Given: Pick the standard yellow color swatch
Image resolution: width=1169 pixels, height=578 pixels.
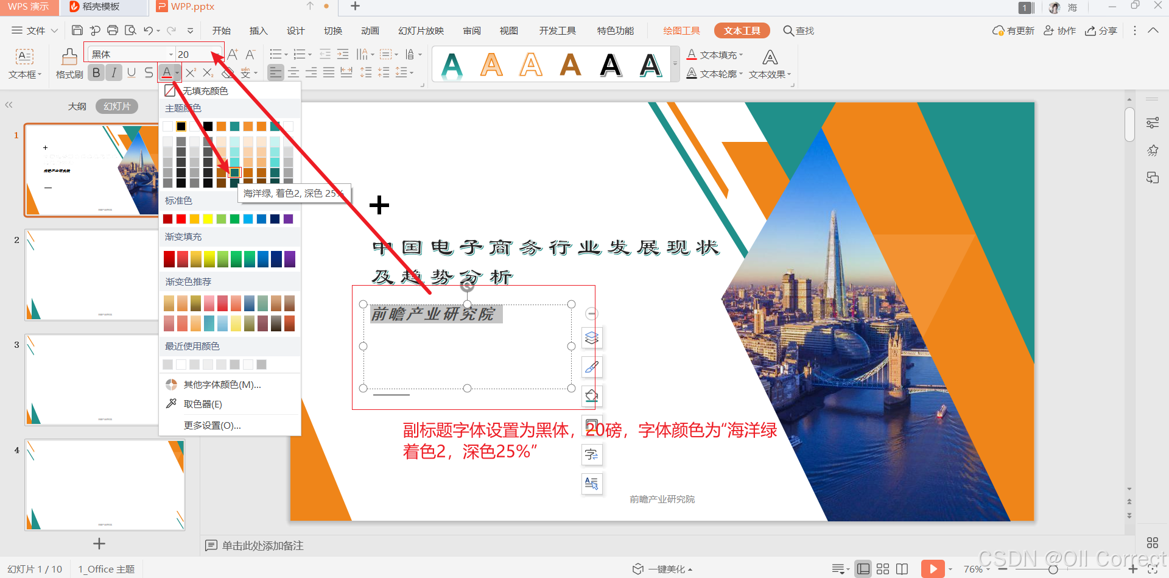Looking at the screenshot, I should pos(208,219).
